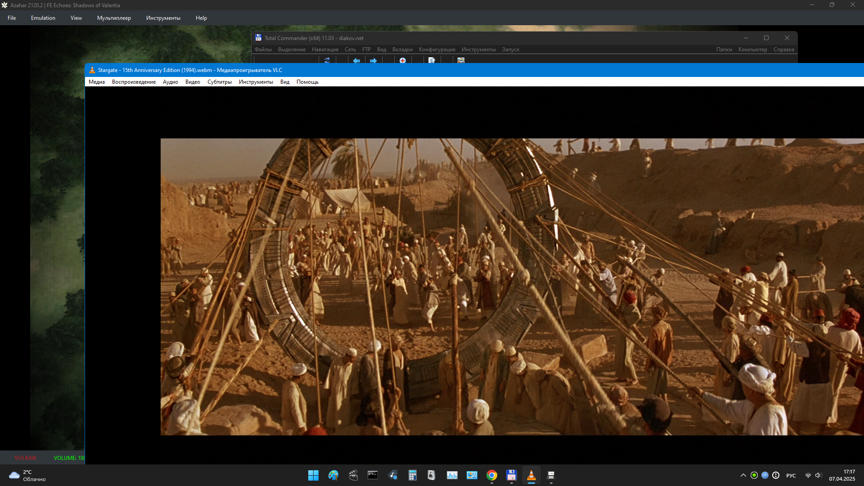Open the Вид menu in VLC
Screen dimensions: 864x486
[x=284, y=82]
